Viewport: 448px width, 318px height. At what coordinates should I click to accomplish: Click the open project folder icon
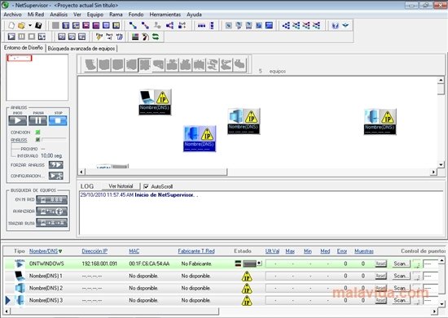click(x=21, y=25)
